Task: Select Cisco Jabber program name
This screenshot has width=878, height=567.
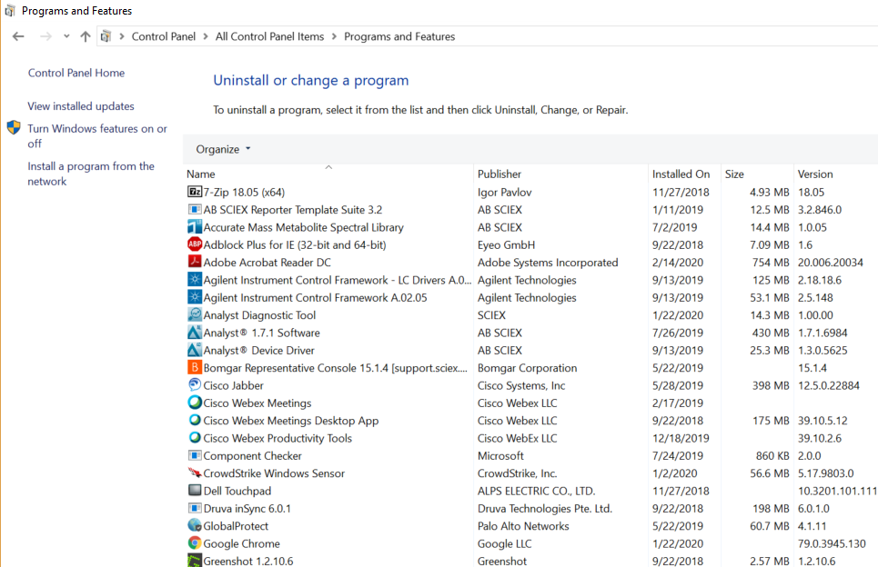Action: (x=233, y=385)
